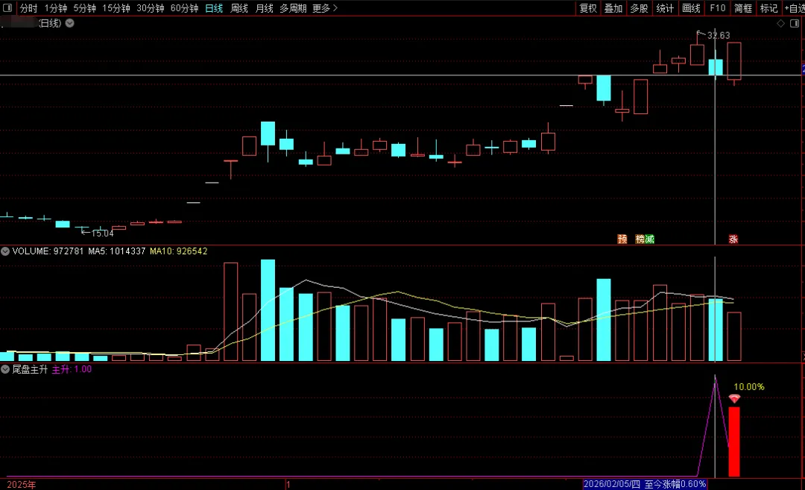Expand the 尾盘主升 indicator dropdown
The width and height of the screenshot is (805, 490).
tap(5, 369)
